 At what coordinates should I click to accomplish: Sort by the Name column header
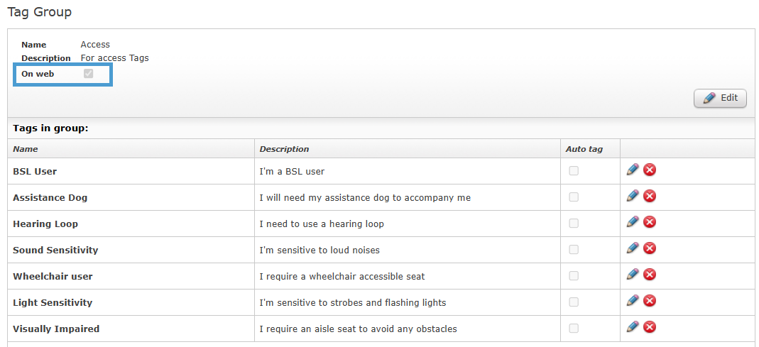26,149
